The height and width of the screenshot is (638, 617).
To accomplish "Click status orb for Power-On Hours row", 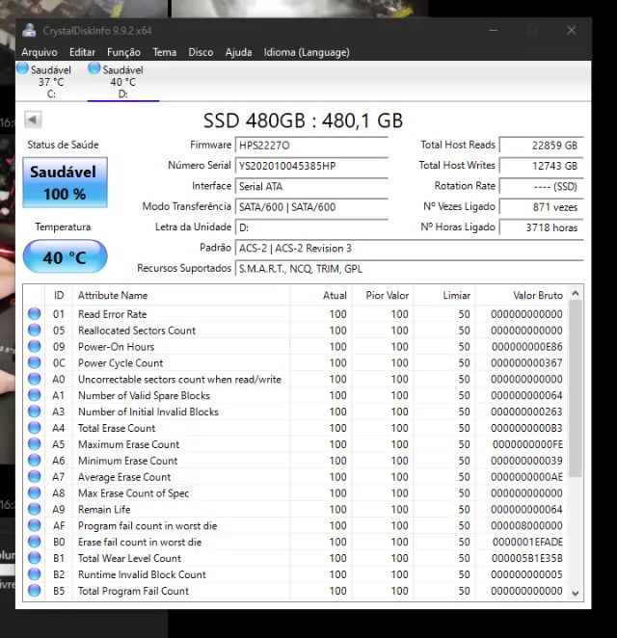I will click(x=34, y=346).
